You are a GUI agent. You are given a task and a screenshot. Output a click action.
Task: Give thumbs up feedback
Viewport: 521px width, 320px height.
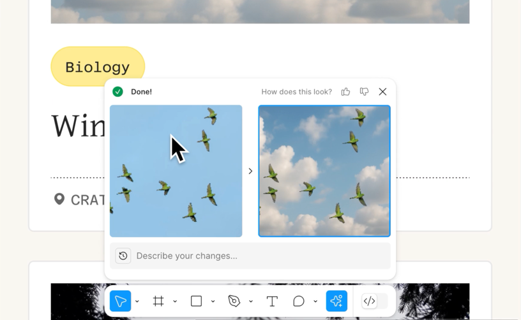pos(345,92)
